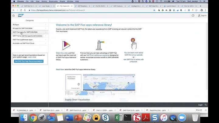This screenshot has width=219, height=123.
Task: Open Zoom from the dock
Action: (182, 118)
